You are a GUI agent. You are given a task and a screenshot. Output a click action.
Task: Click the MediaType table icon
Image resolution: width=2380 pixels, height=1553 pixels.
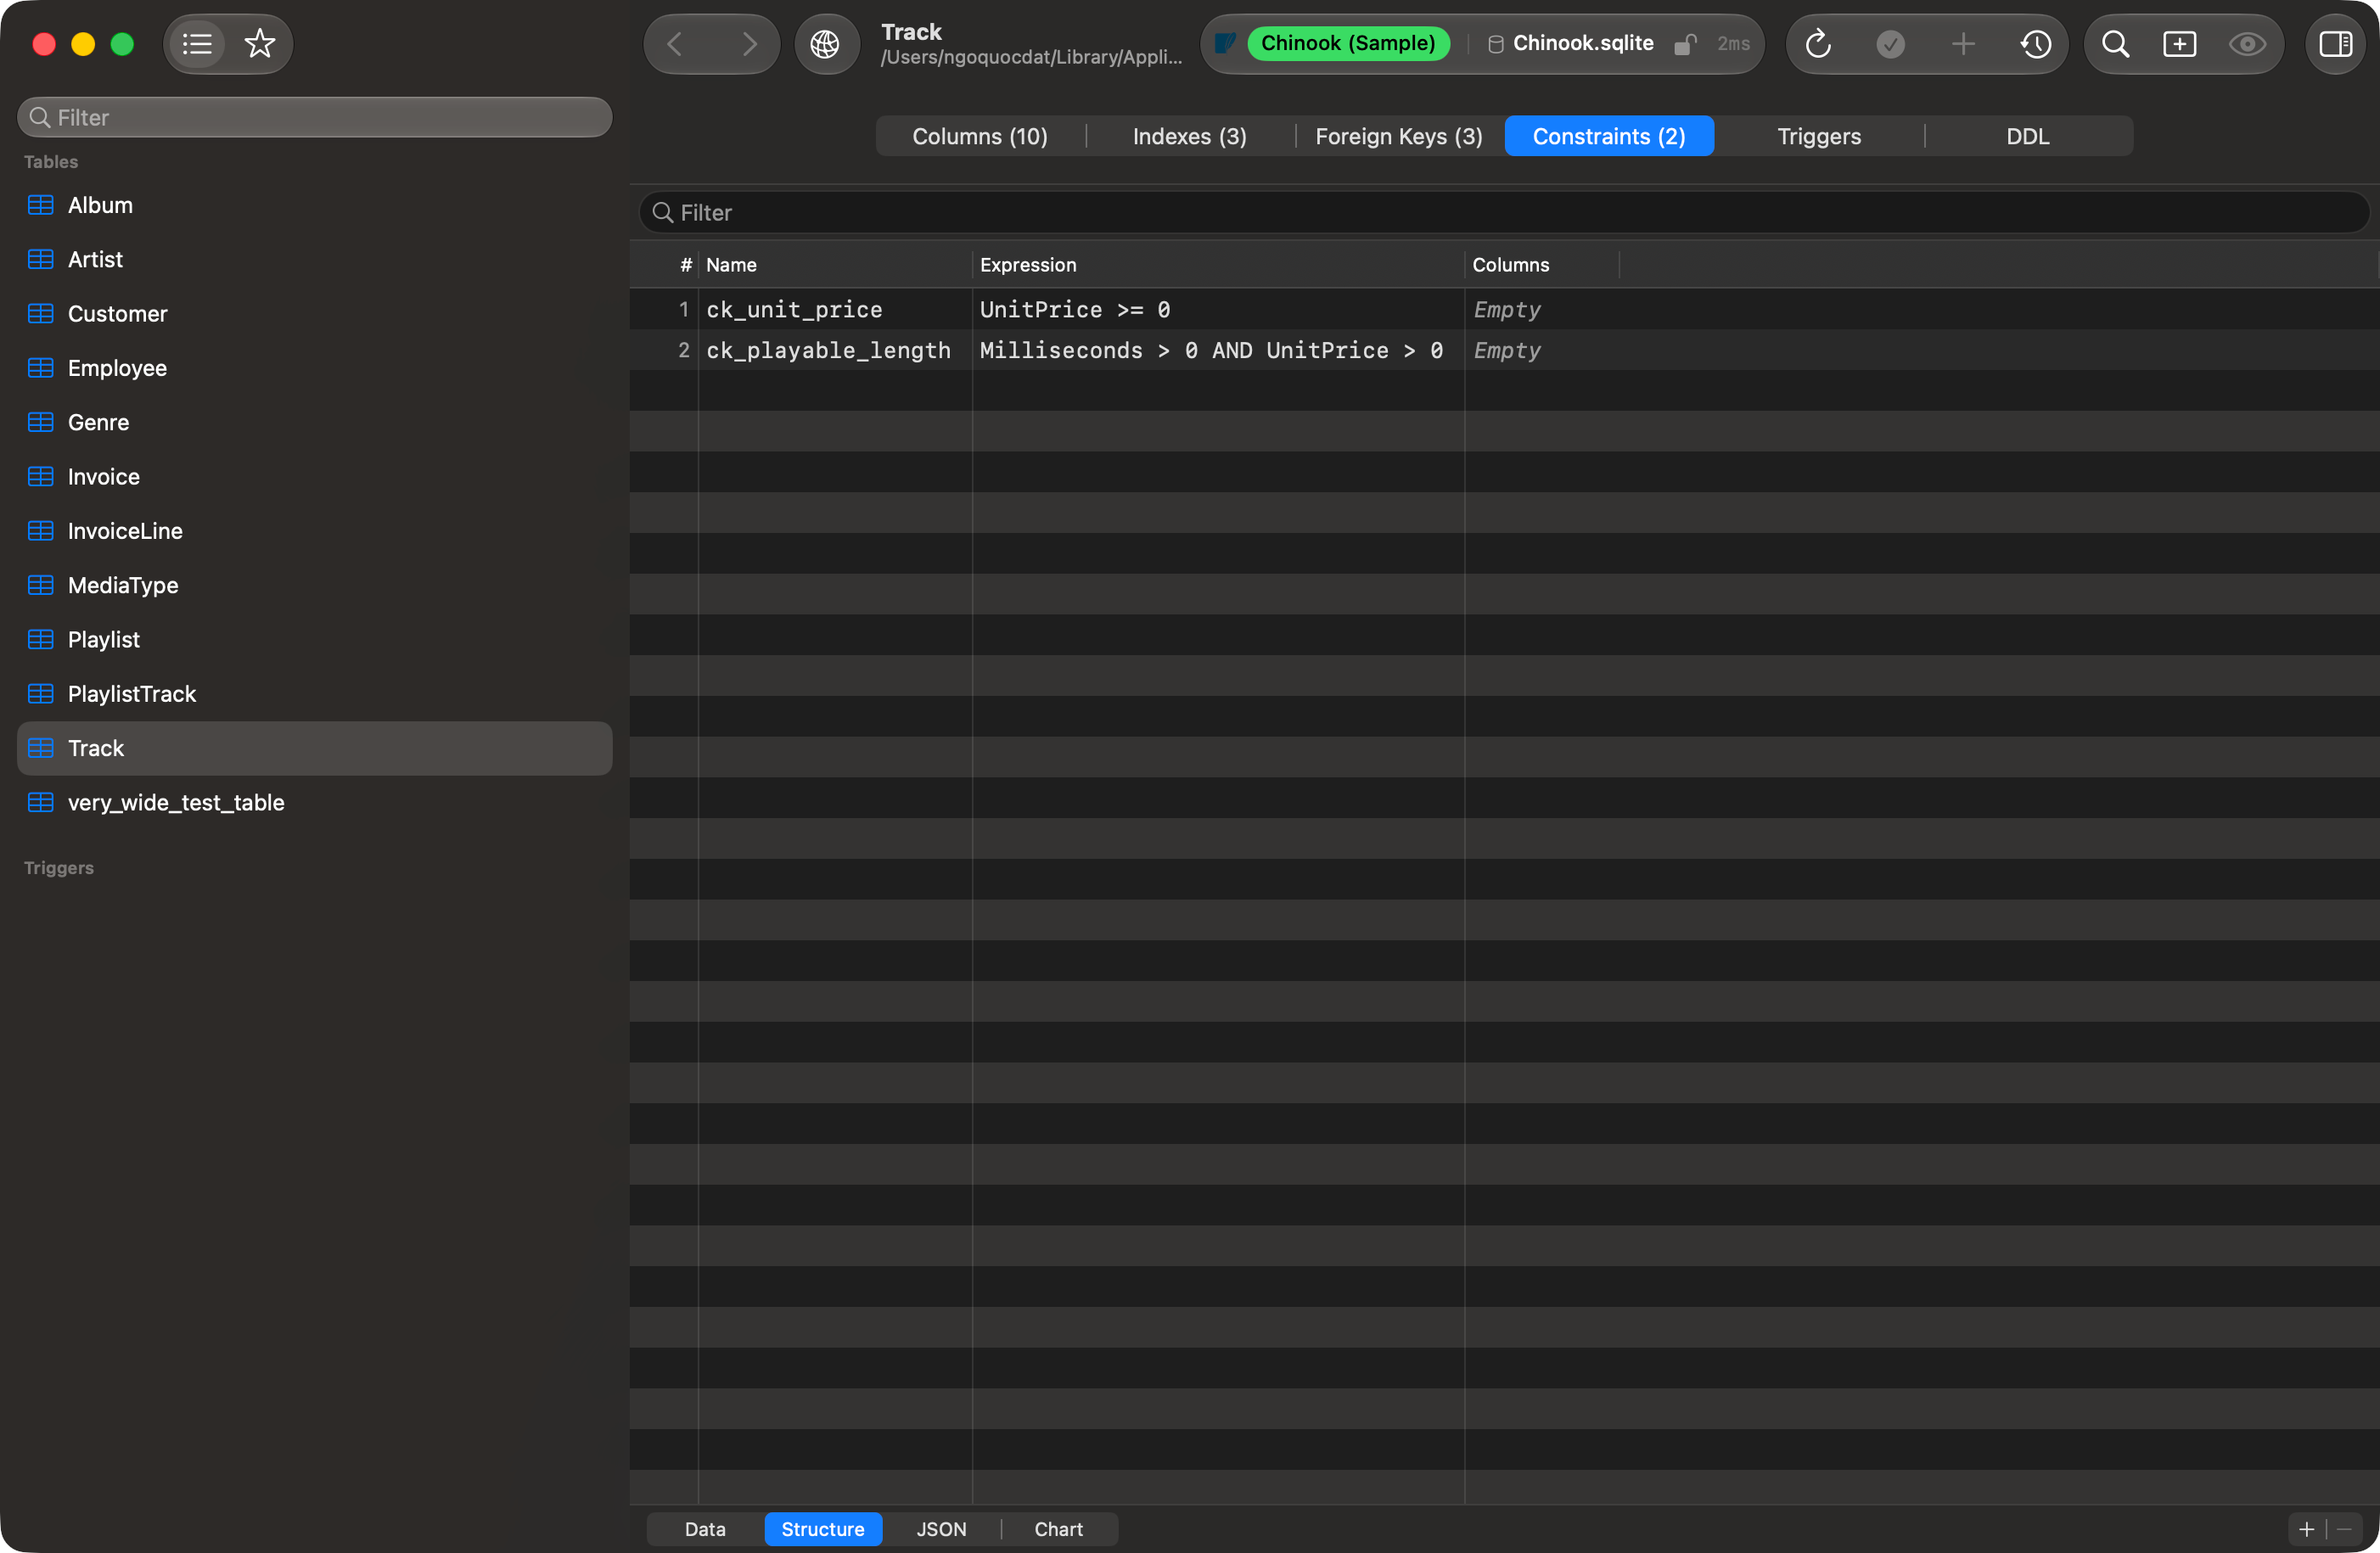tap(41, 585)
